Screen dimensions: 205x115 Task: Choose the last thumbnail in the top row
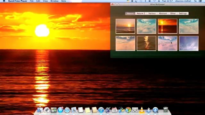pos(189,26)
